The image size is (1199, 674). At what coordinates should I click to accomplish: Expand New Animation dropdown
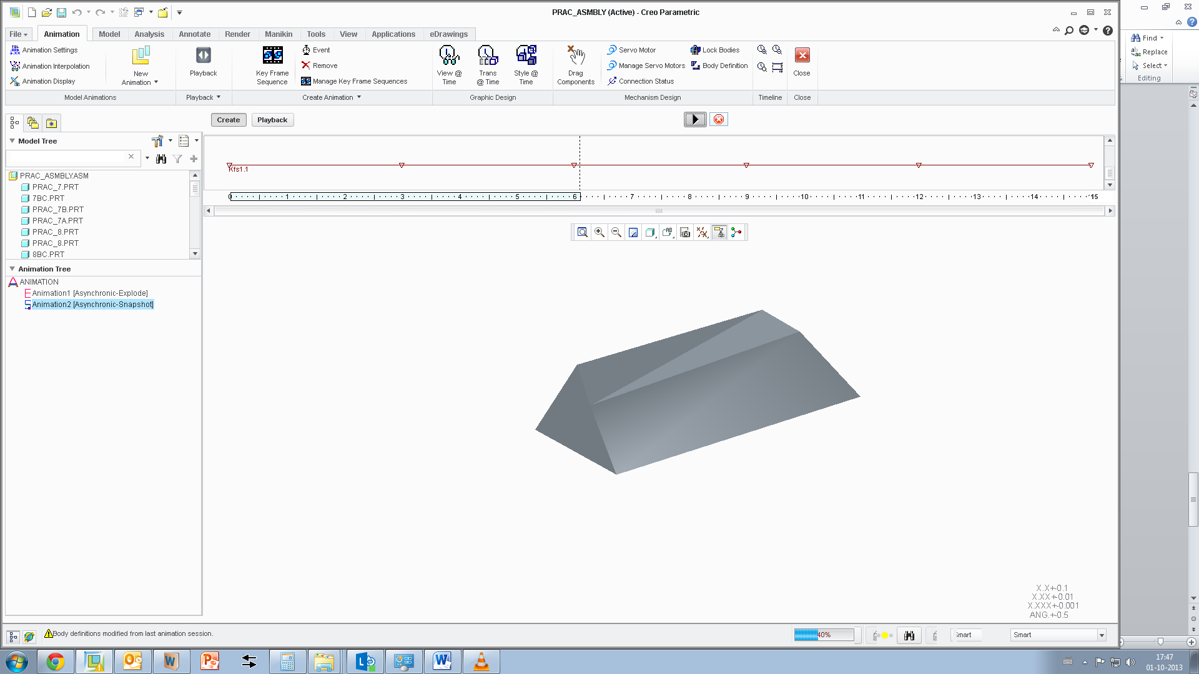pos(156,82)
